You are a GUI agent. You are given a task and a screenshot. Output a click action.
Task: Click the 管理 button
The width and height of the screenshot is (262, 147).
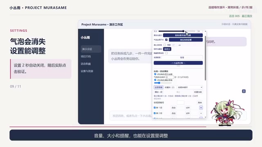tap(182, 58)
